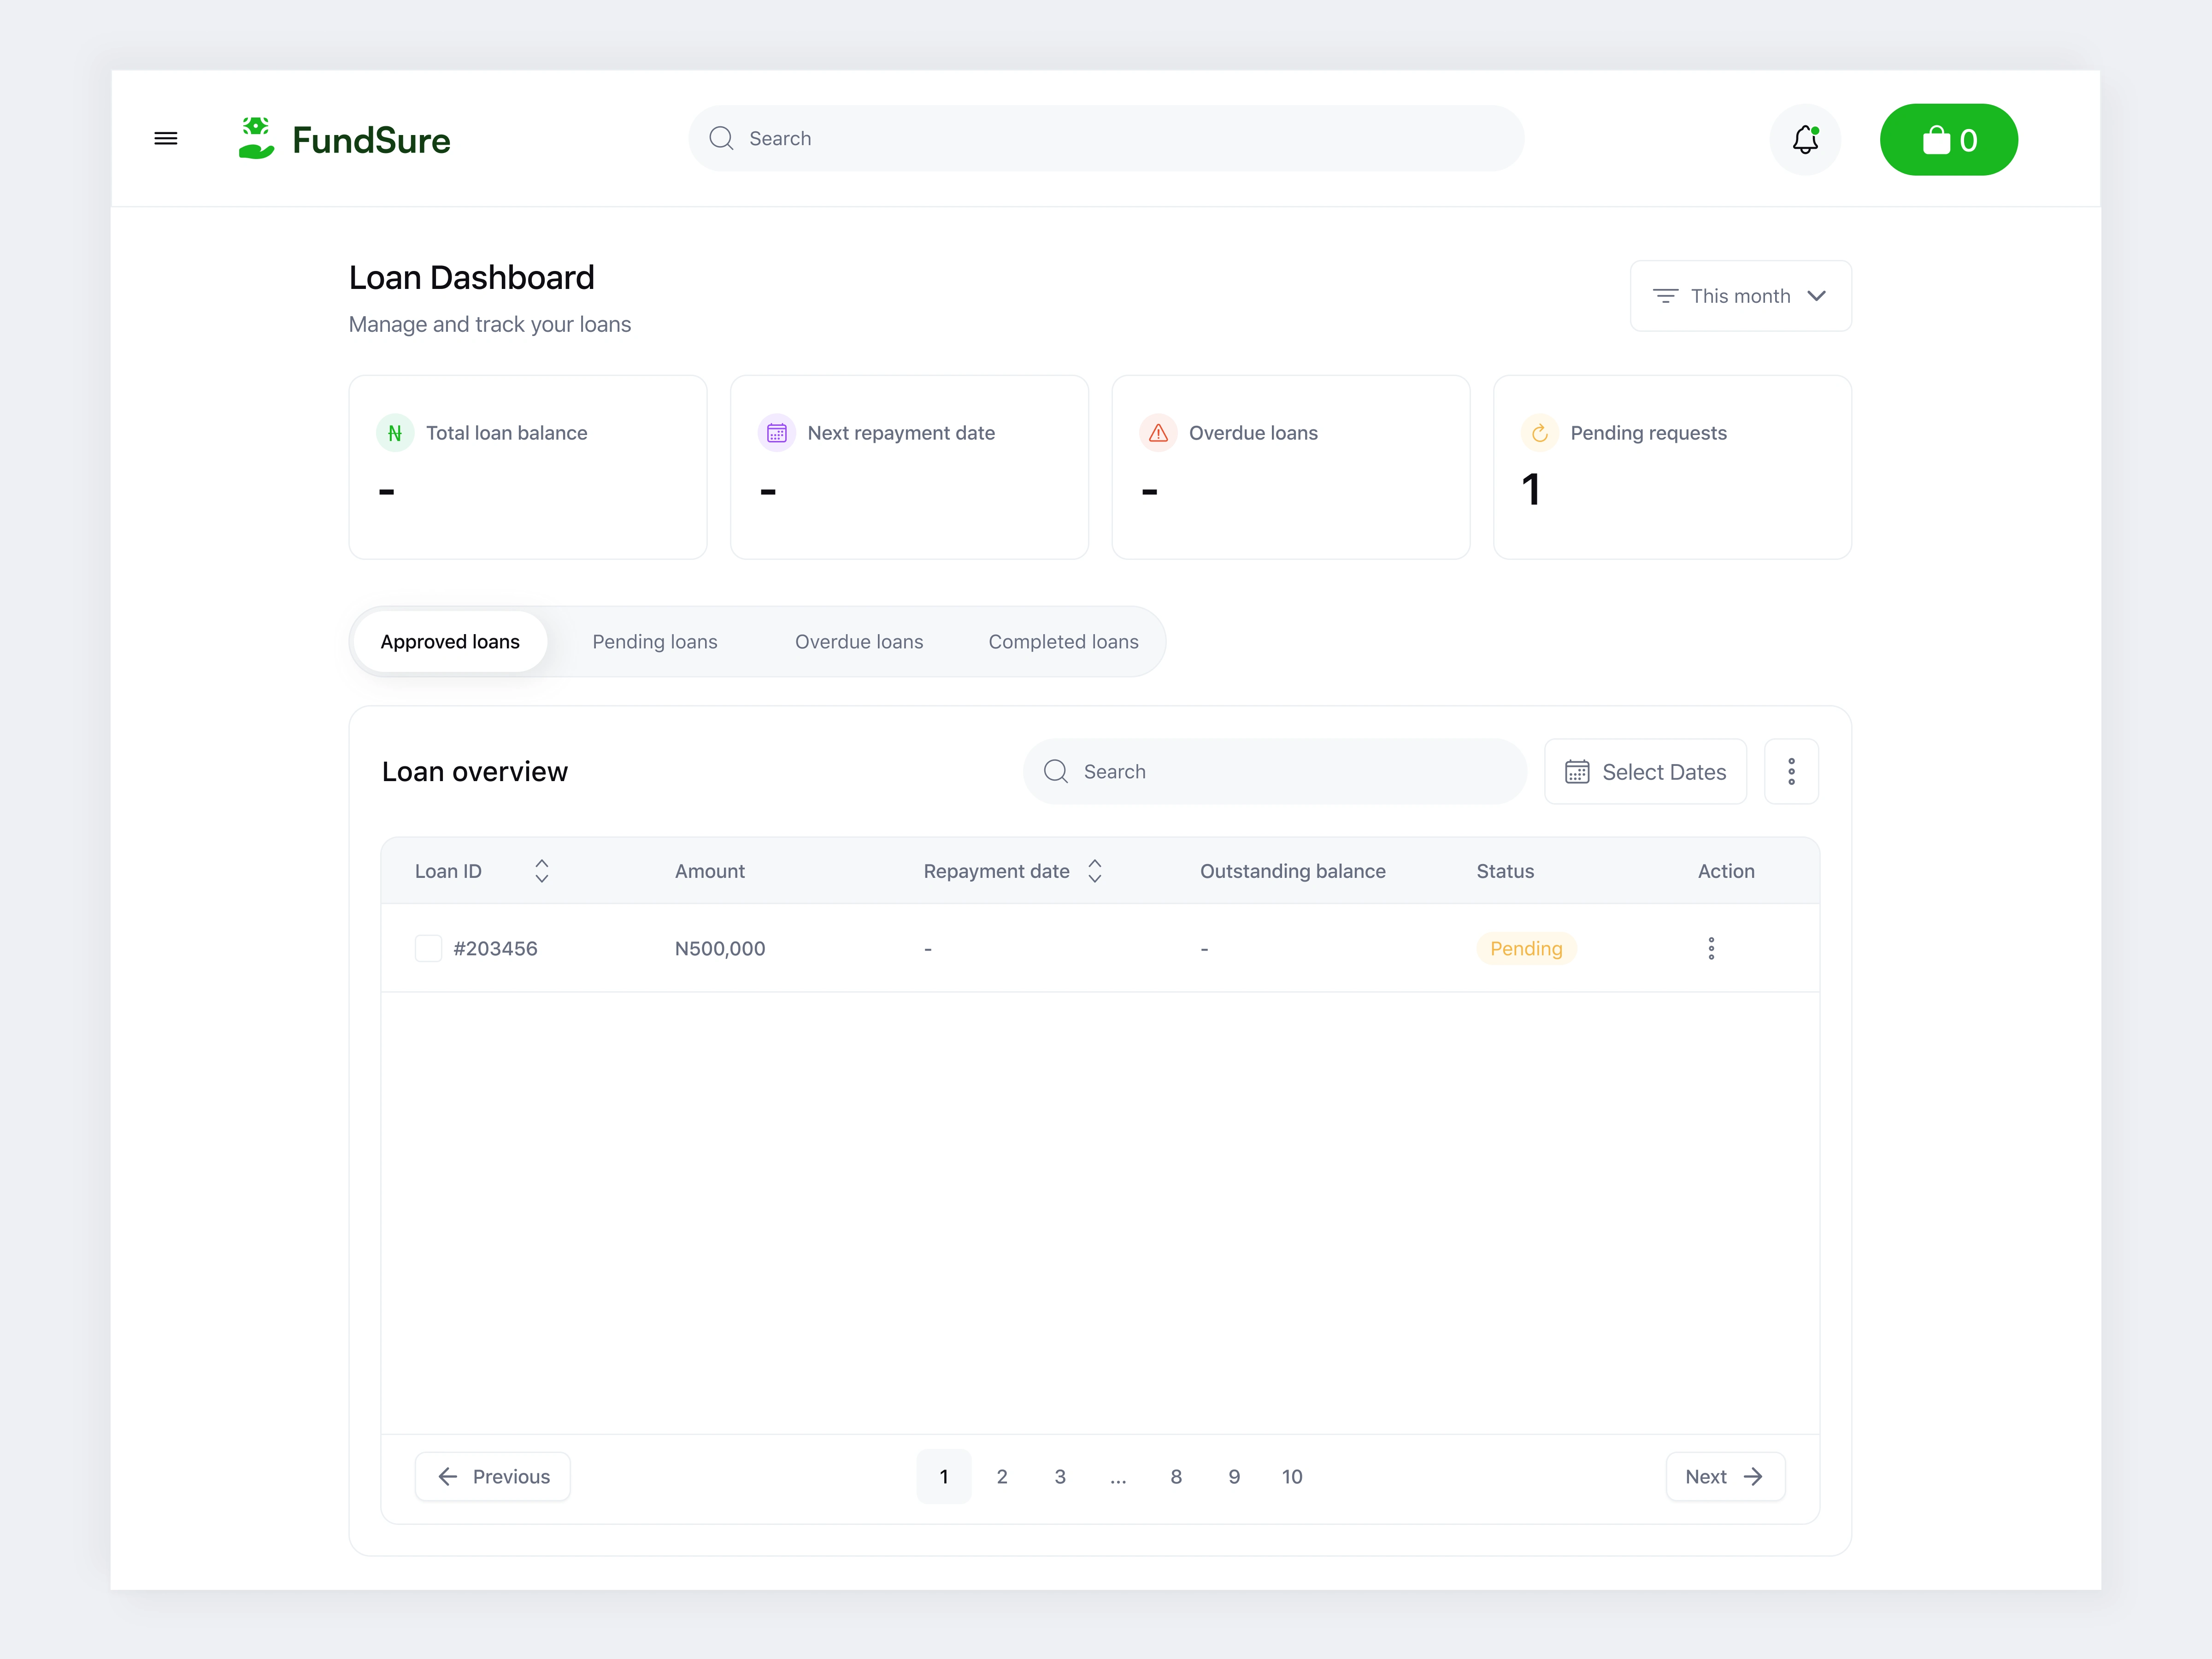Screen dimensions: 2212x1659
Task: Click the top Search field
Action: (1106, 138)
